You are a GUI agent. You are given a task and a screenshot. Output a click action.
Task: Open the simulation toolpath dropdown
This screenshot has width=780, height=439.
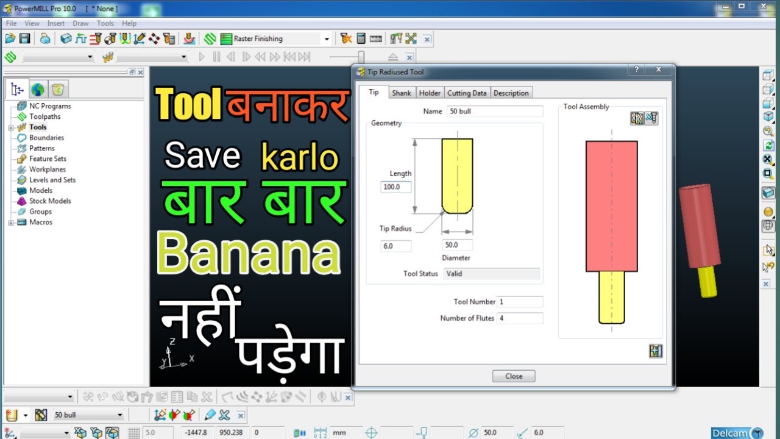(90, 57)
